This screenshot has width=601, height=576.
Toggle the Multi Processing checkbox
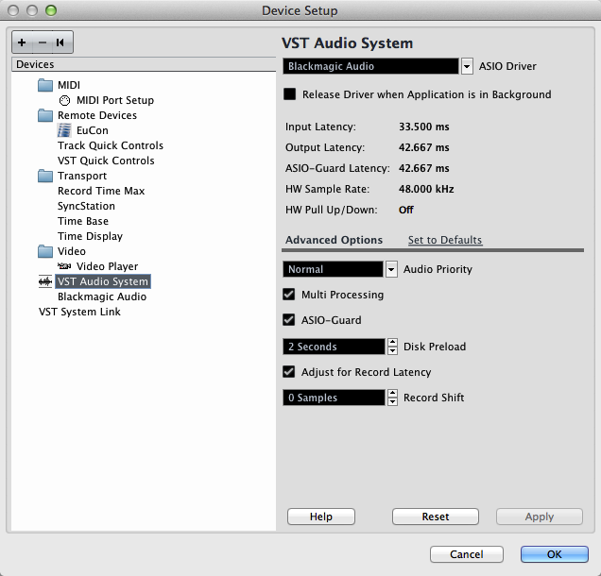[x=290, y=295]
